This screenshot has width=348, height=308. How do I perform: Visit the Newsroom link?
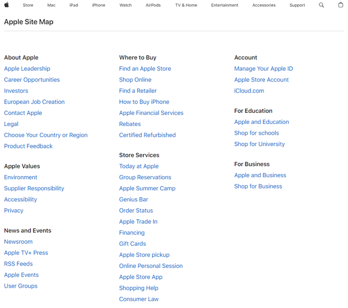pyautogui.click(x=18, y=242)
